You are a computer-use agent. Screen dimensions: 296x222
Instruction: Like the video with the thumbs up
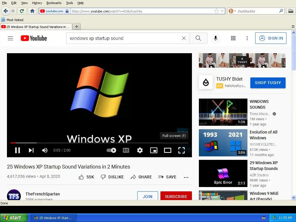86,177
